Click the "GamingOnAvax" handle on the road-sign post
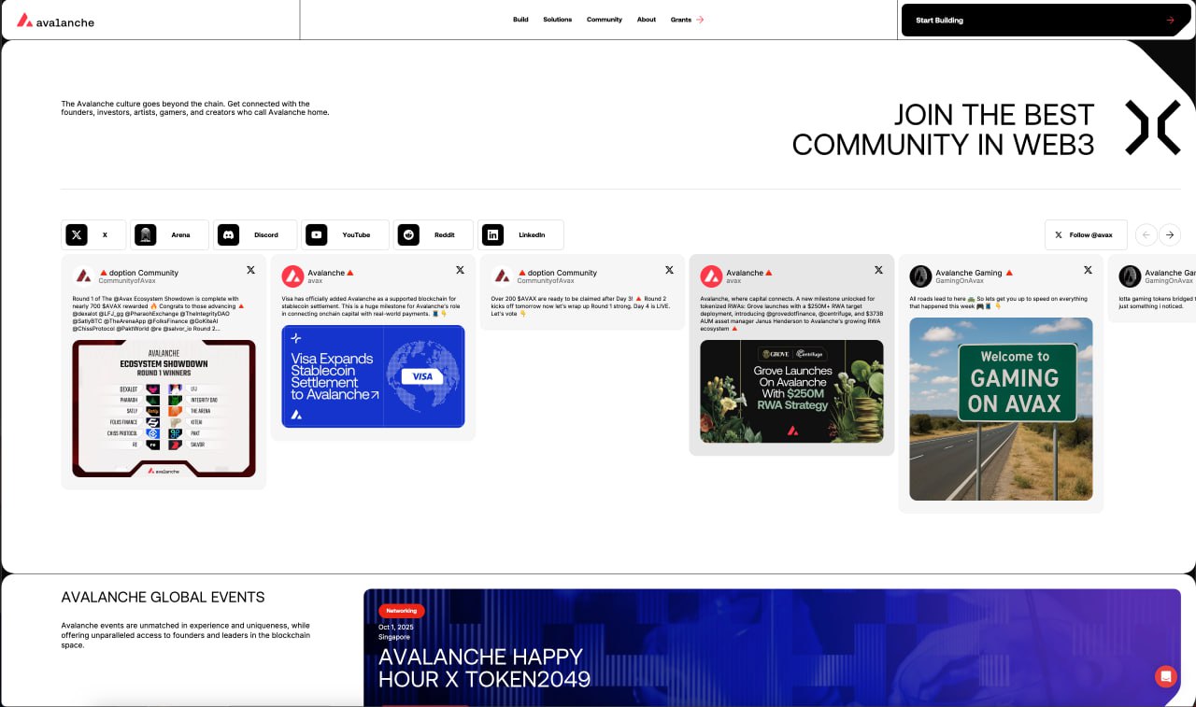Viewport: 1196px width, 707px height. (958, 280)
